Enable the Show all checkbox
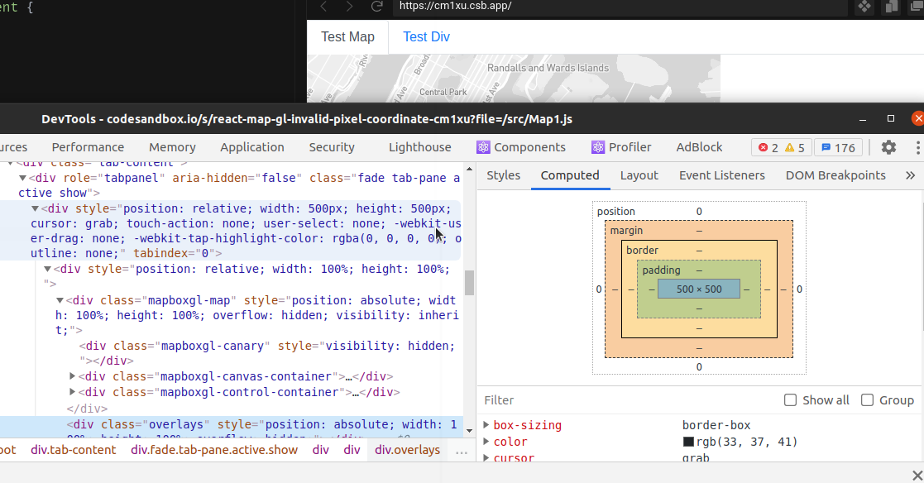 (791, 399)
